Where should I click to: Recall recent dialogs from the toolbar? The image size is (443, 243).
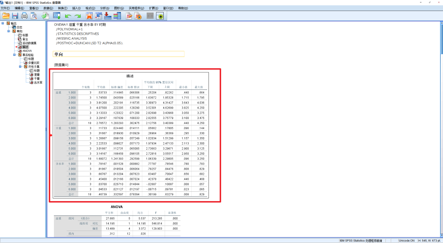(x=57, y=16)
